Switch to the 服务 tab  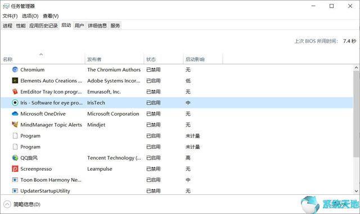(x=115, y=25)
